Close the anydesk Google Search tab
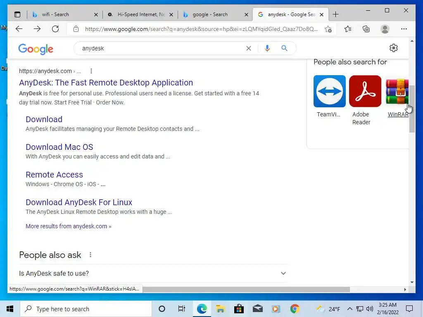The height and width of the screenshot is (317, 423). tap(321, 15)
